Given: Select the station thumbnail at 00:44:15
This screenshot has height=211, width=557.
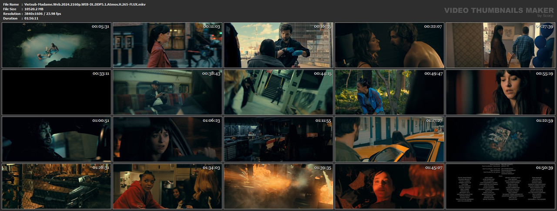Looking at the screenshot, I should coord(278,92).
